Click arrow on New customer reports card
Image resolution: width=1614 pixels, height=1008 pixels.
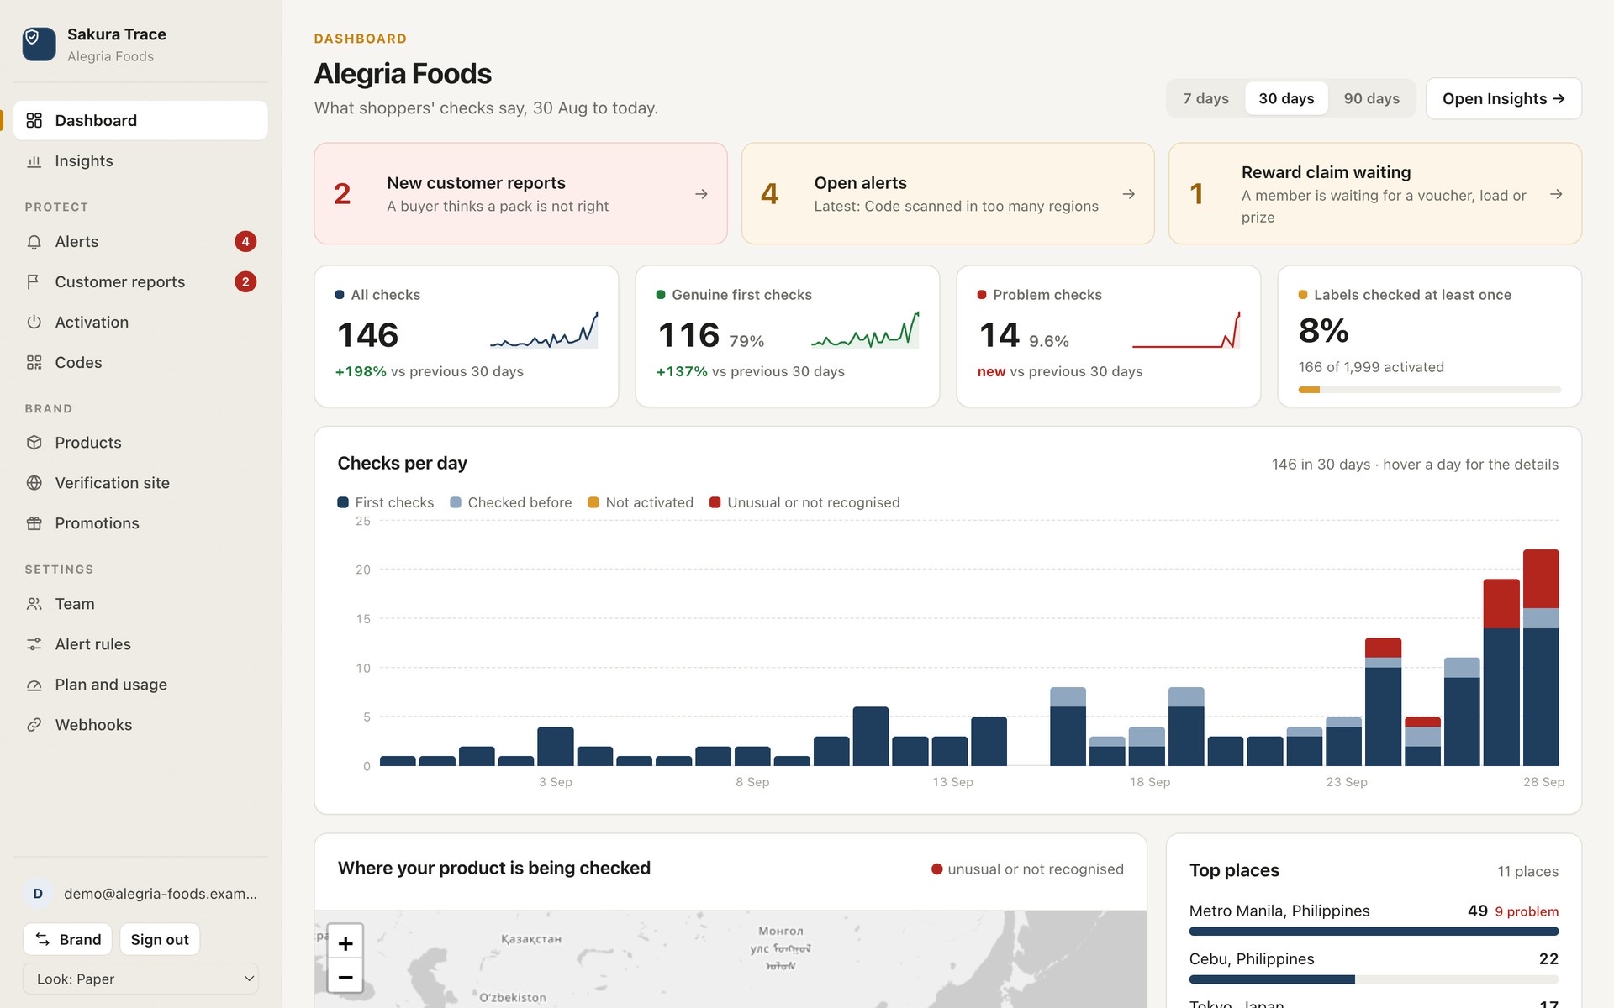point(701,194)
